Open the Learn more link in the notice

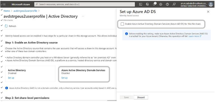click(195, 36)
